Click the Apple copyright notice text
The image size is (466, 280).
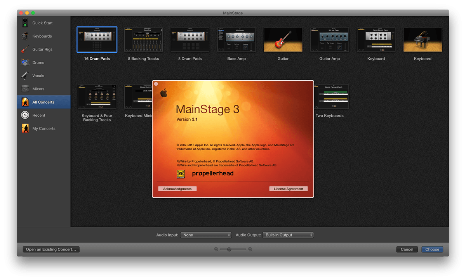click(235, 147)
